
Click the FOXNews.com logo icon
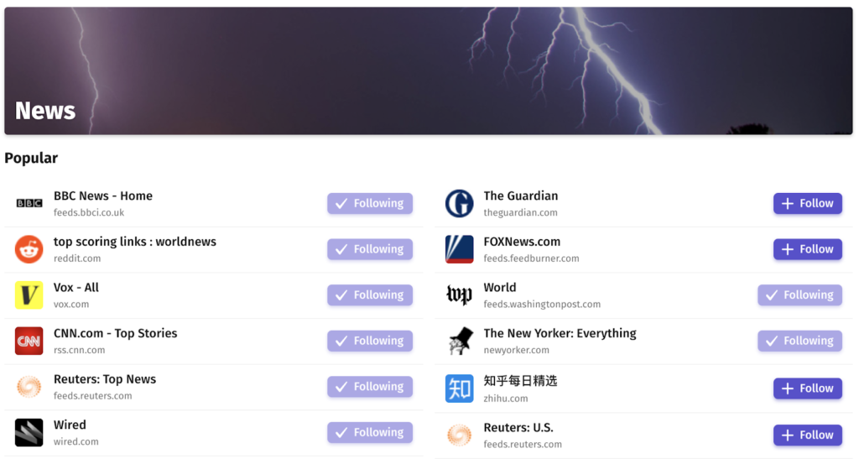point(459,249)
